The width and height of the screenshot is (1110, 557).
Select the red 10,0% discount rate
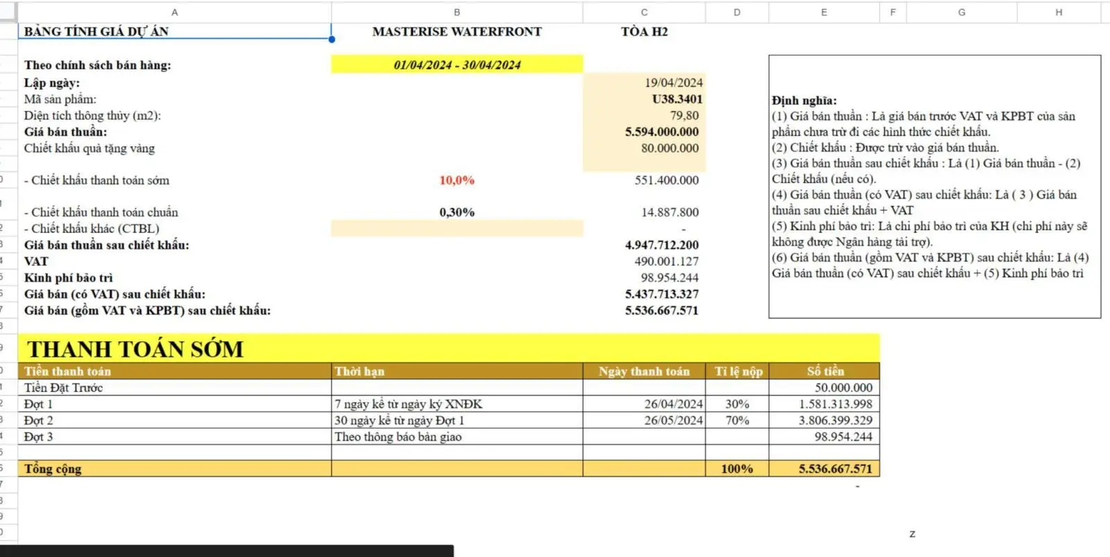coord(457,180)
